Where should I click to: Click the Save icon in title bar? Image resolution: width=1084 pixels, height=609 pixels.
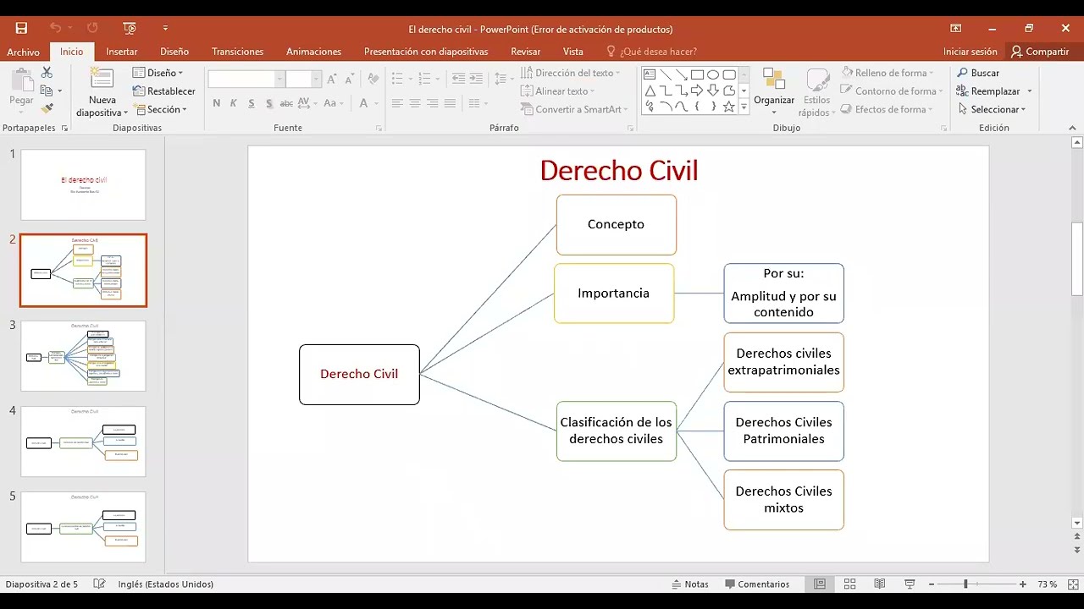[x=21, y=28]
